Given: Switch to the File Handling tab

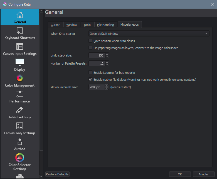Looking at the screenshot, I should [x=105, y=25].
